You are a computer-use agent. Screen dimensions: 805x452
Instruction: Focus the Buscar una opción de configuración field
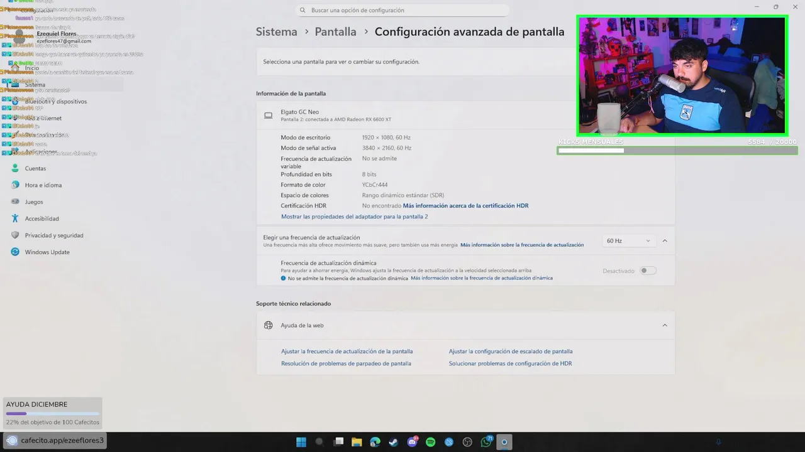coord(402,10)
